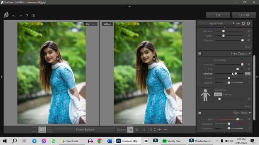
Task: Open Messenger from the taskbar
Action: click(44, 141)
